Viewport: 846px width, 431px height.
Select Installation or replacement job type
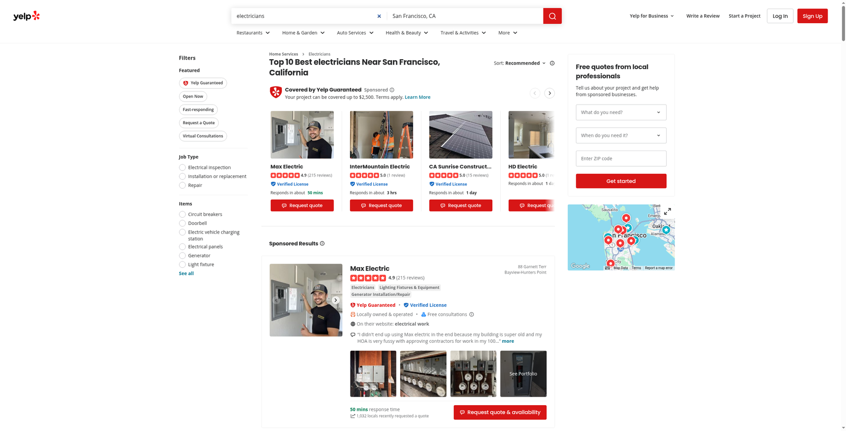[182, 176]
